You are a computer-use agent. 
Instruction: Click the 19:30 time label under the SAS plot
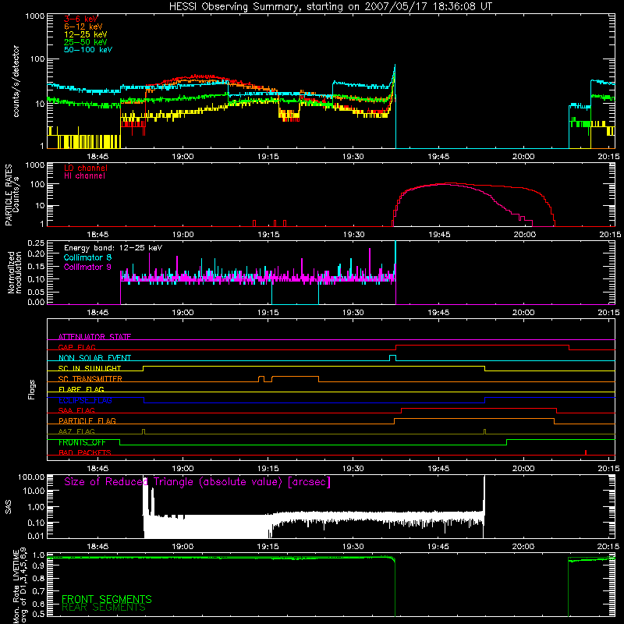coord(353,547)
